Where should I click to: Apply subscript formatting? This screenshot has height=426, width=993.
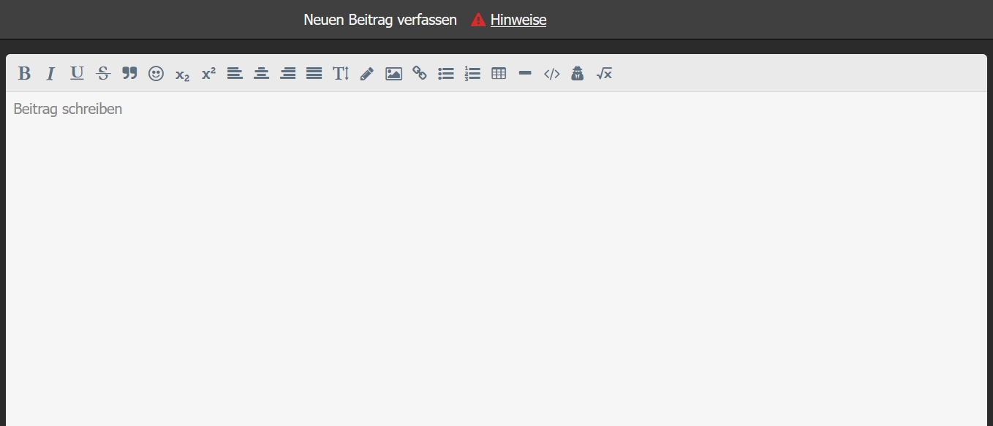182,74
